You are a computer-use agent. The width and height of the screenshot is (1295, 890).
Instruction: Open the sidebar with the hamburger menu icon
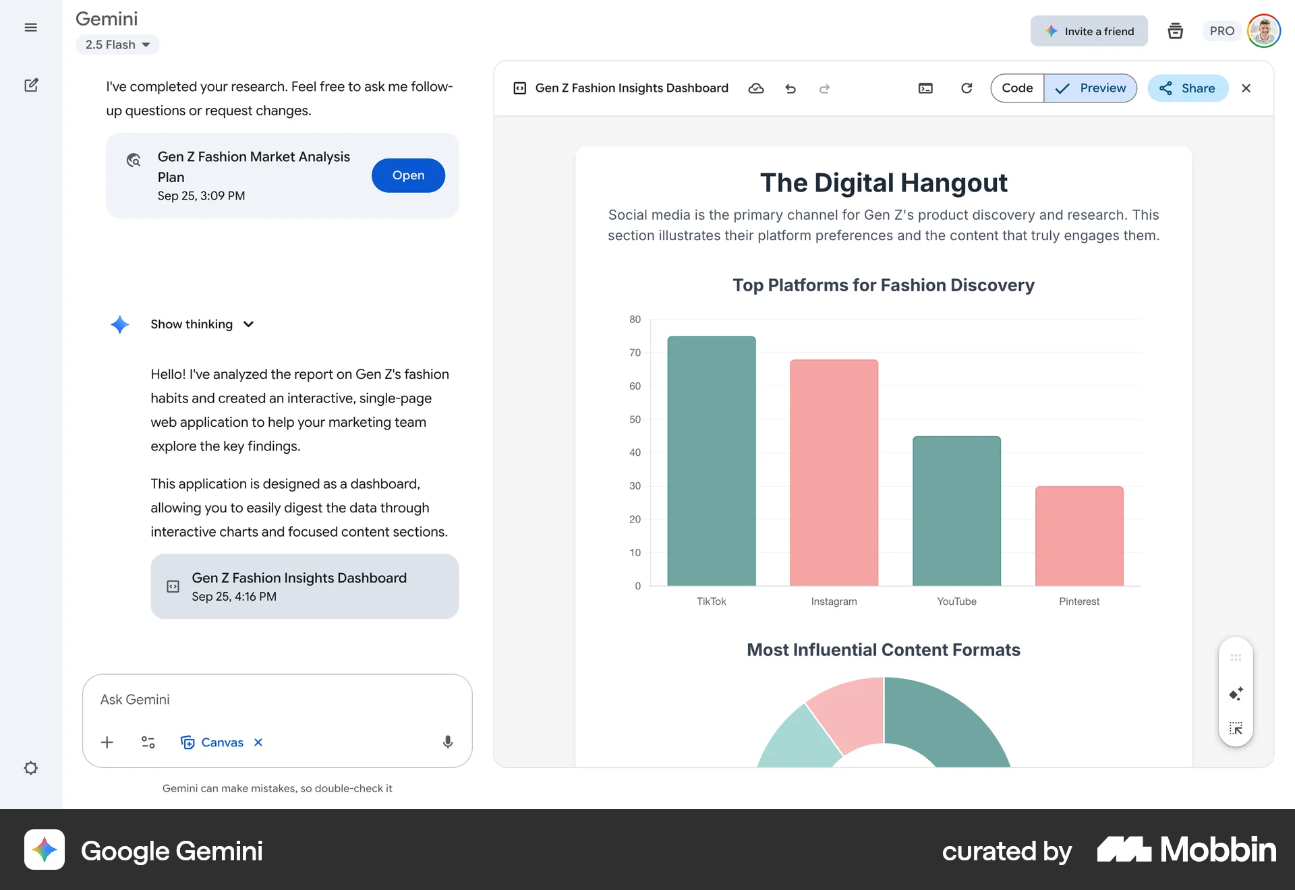point(30,28)
